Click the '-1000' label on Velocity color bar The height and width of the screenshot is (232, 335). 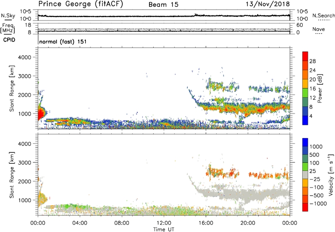click(318, 204)
